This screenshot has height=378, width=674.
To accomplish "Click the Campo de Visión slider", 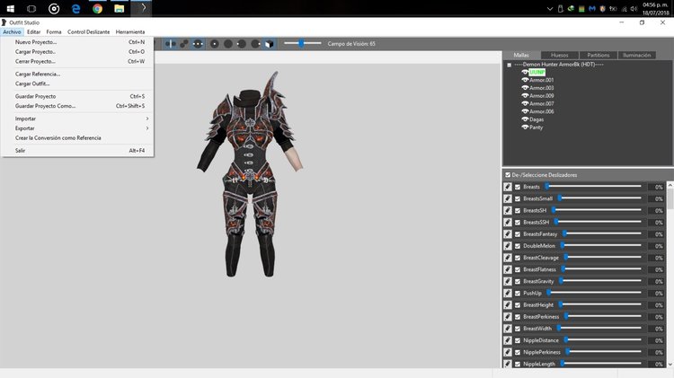I will [303, 43].
